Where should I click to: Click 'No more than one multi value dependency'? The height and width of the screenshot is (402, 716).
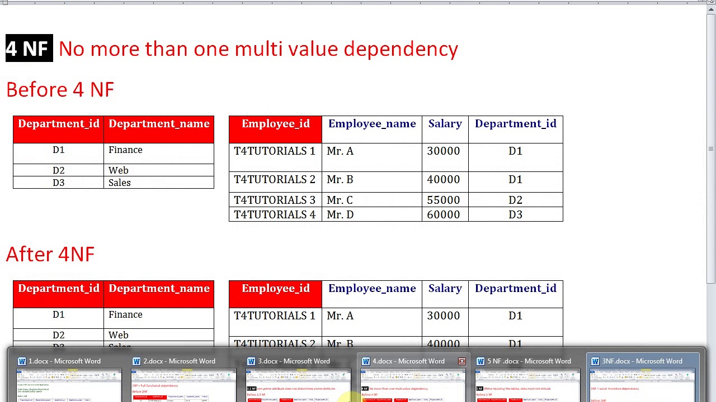(258, 49)
